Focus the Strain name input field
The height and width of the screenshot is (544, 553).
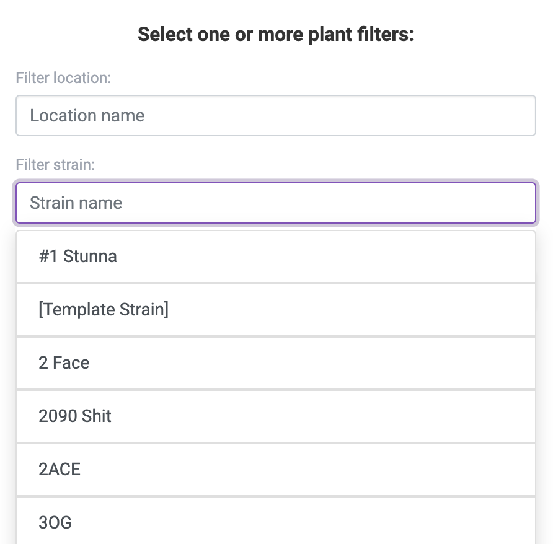coord(275,203)
